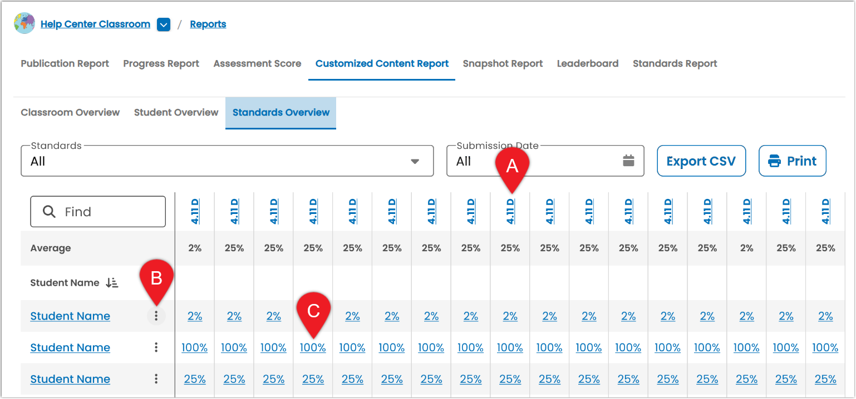This screenshot has width=856, height=399.
Task: Switch to the Standards Report tab
Action: (x=675, y=64)
